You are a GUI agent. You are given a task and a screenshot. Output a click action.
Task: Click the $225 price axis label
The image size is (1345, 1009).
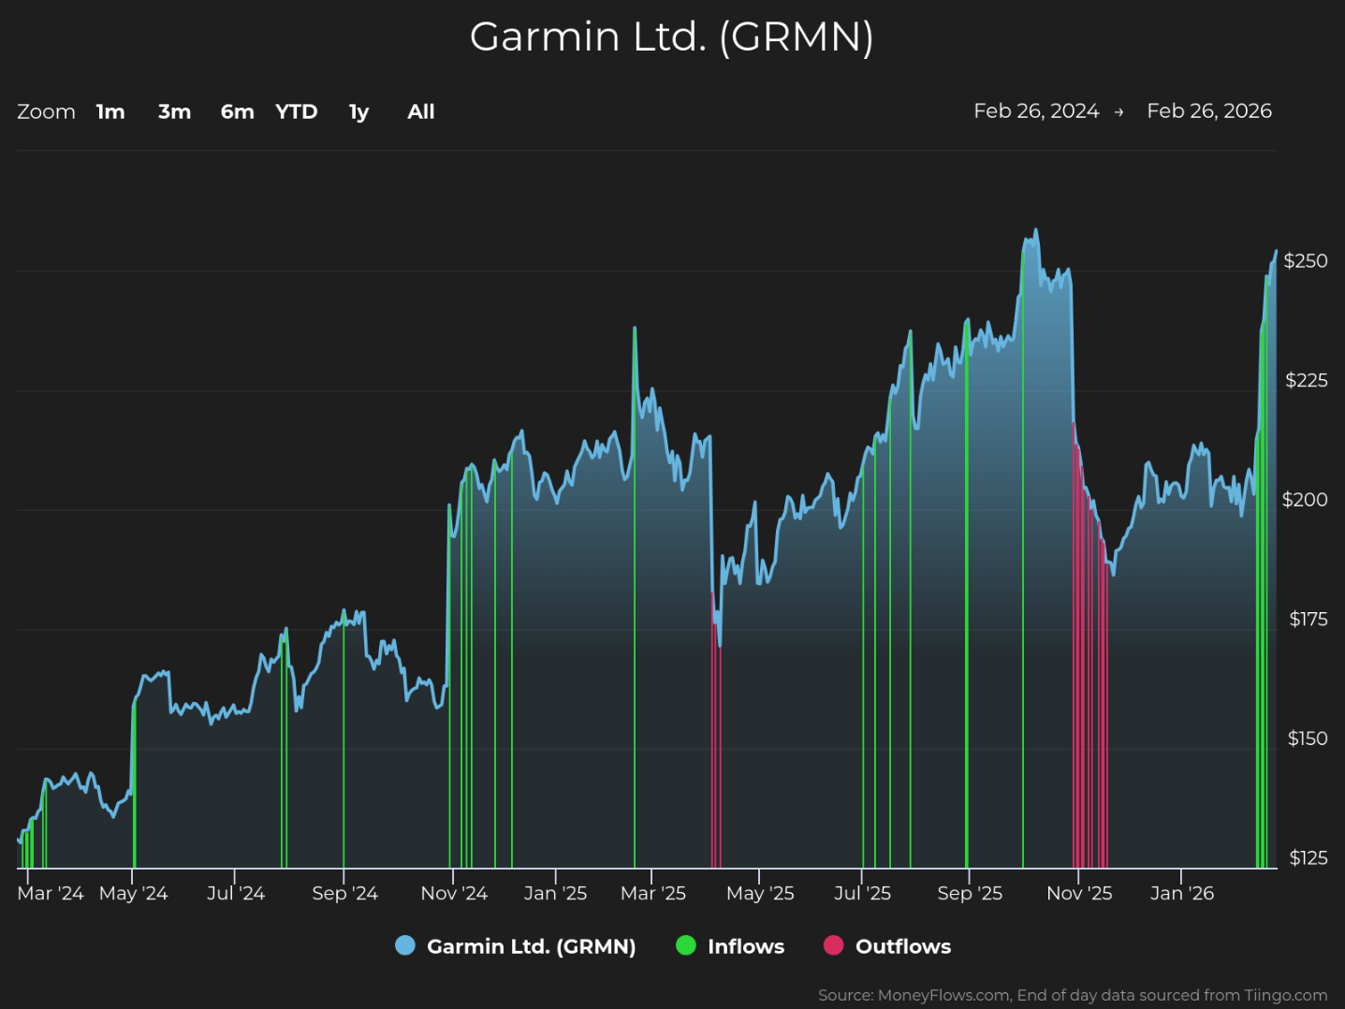[x=1307, y=380]
